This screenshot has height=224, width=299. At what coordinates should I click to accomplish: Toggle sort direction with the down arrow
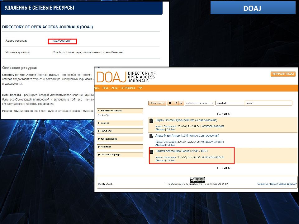coord(181,103)
